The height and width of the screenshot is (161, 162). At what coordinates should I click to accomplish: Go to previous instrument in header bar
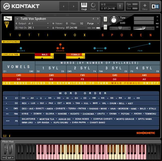64,6
